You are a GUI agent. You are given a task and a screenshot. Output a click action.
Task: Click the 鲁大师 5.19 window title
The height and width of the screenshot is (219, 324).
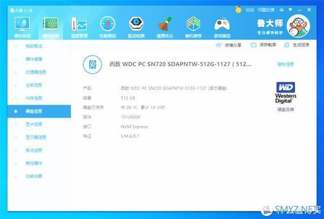click(21, 10)
